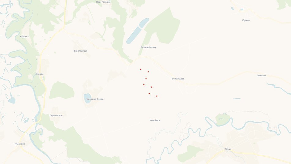The width and height of the screenshot is (291, 164).
Task: Click the northernmost red dot marker
Action: point(141,69)
